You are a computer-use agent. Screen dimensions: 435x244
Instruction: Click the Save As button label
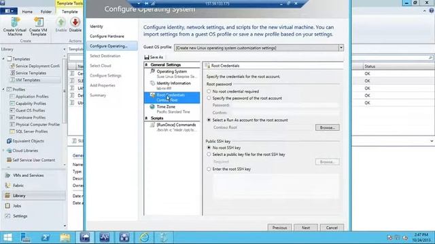tap(156, 57)
